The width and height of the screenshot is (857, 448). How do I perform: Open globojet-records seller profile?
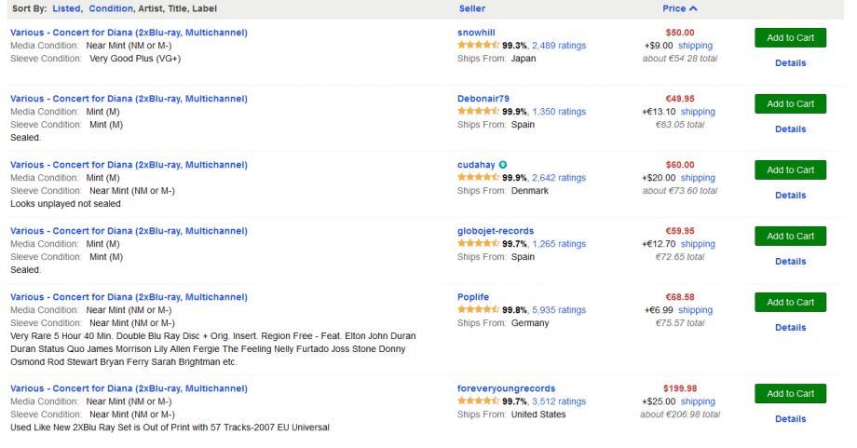click(x=496, y=231)
